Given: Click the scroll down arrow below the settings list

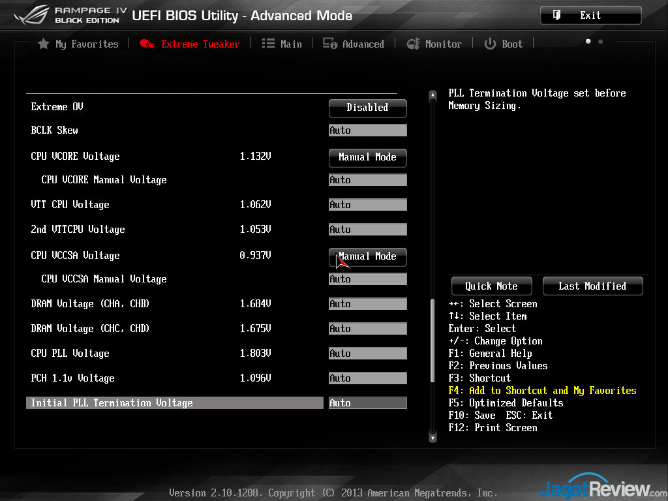Looking at the screenshot, I should click(x=433, y=437).
